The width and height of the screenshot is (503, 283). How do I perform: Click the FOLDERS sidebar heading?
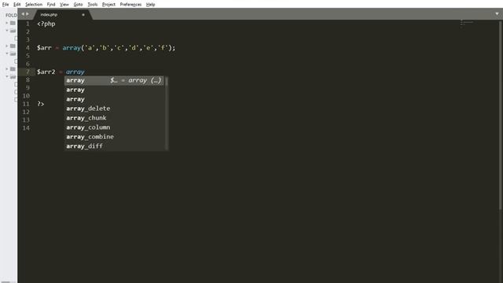click(11, 15)
